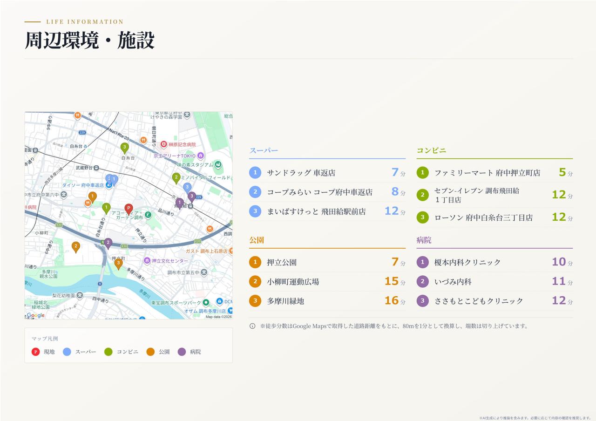Select number badge 2 beside セブン-イレブン

coord(422,195)
